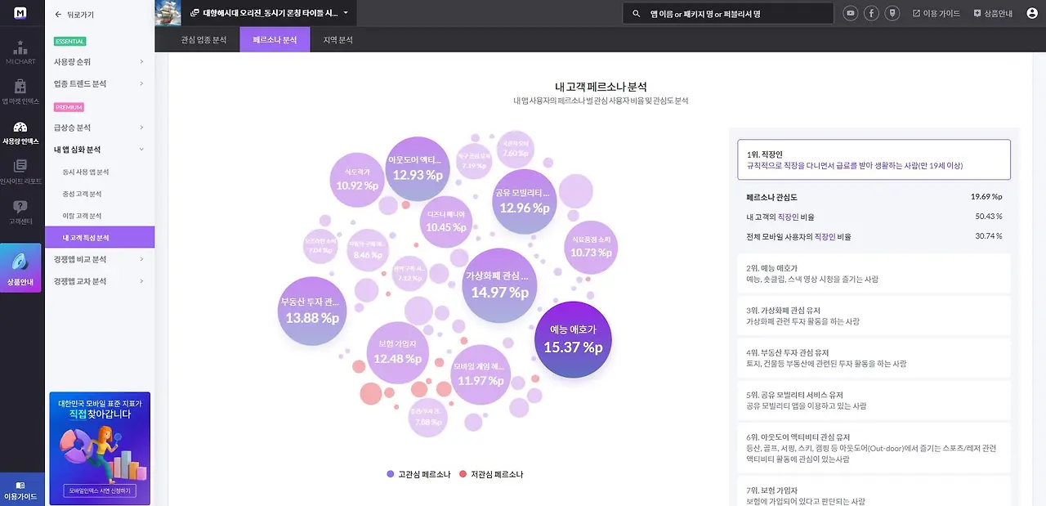
Task: Select the 페르소나 분석 tab
Action: coord(275,39)
